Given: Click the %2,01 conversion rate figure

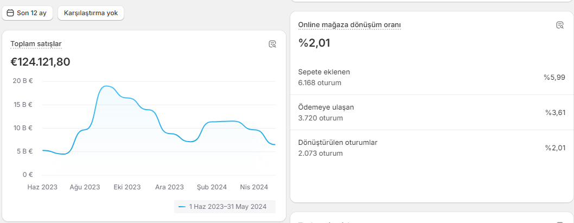Looking at the screenshot, I should point(315,43).
